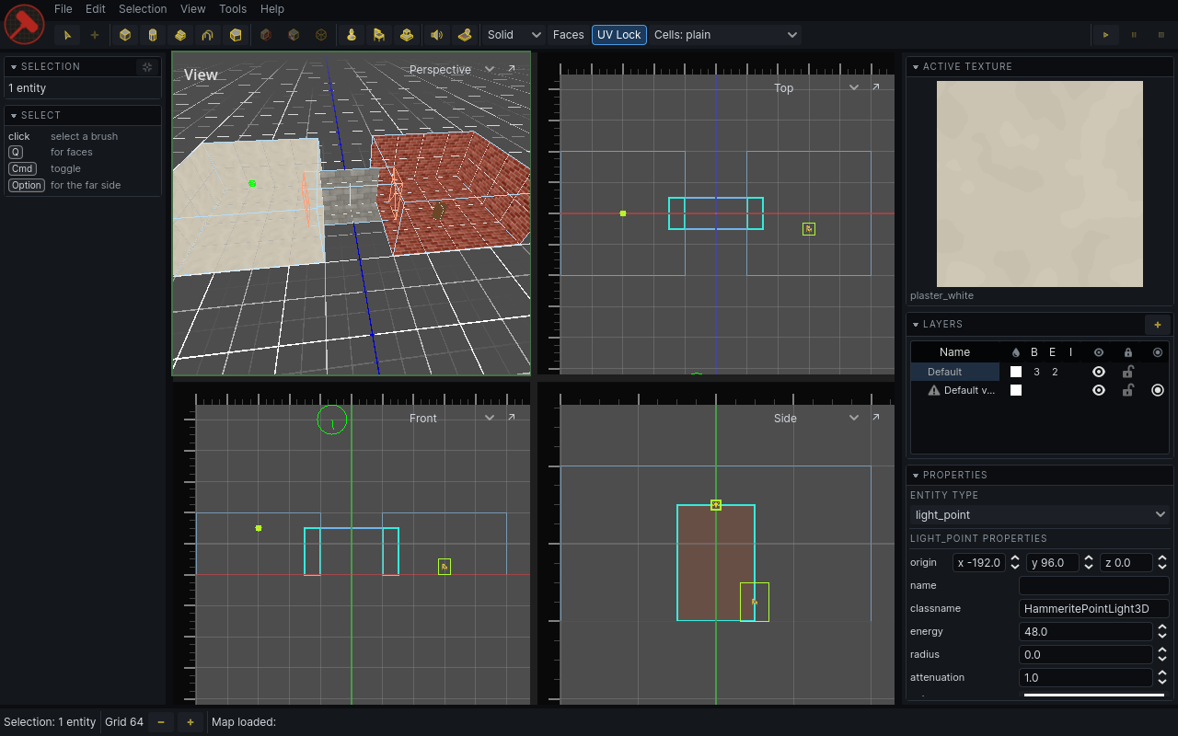
Task: Click the pause playback button
Action: click(x=1134, y=35)
